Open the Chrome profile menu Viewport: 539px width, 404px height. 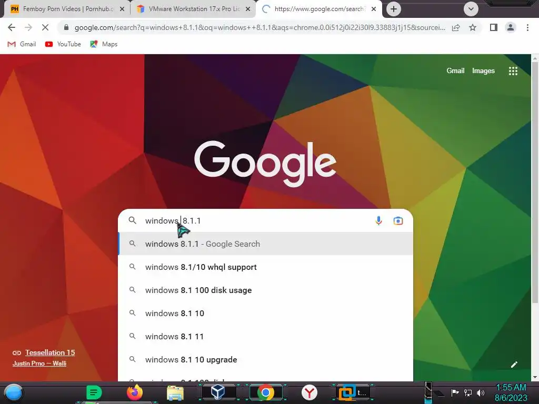tap(511, 27)
